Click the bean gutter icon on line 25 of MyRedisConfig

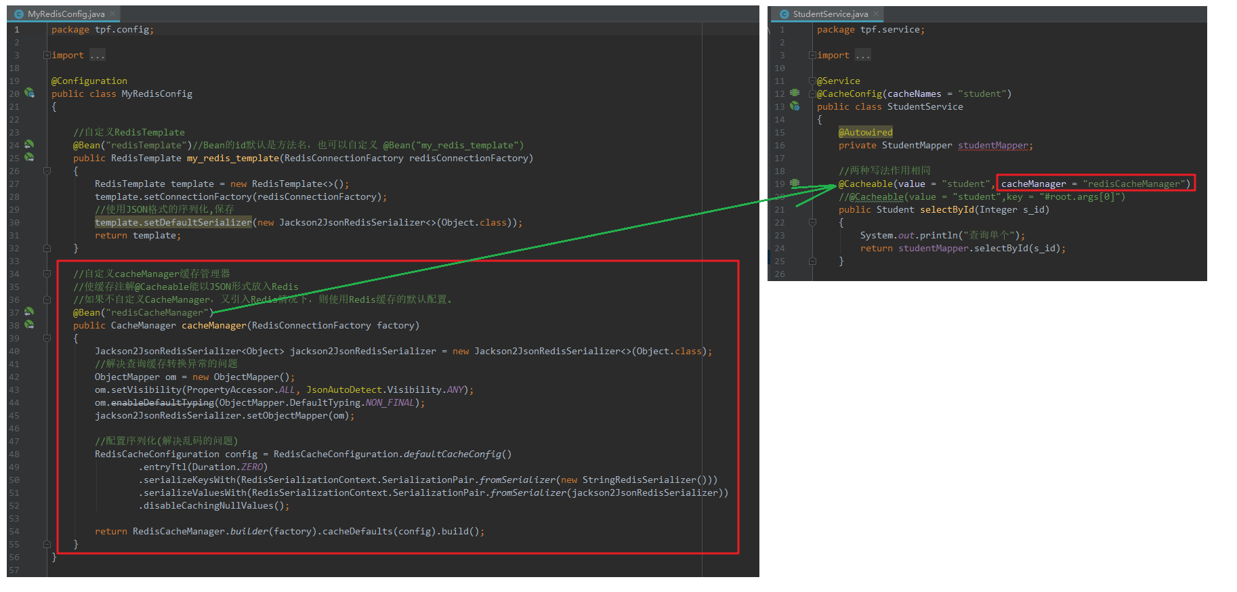coord(29,157)
